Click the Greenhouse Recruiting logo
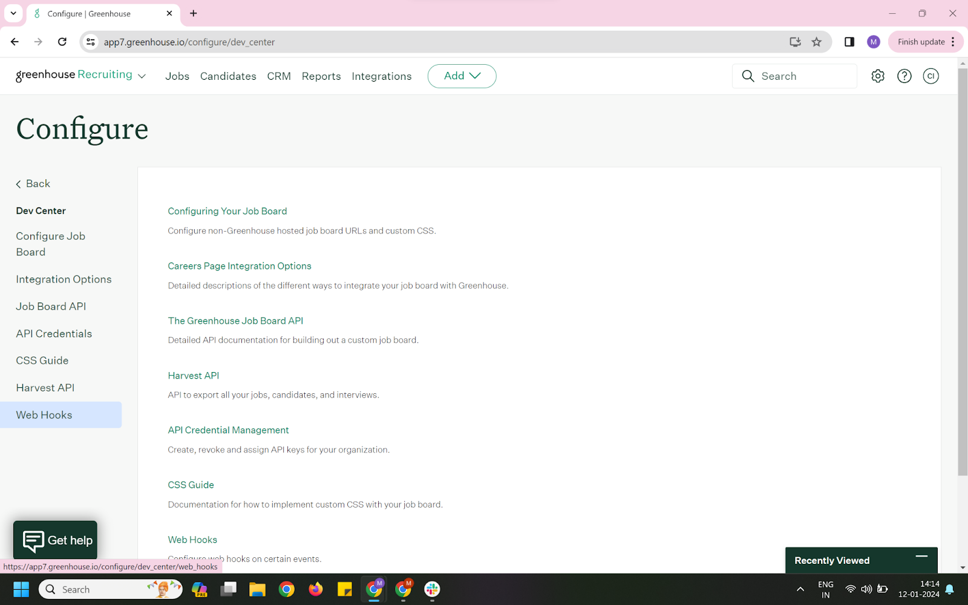 point(74,75)
